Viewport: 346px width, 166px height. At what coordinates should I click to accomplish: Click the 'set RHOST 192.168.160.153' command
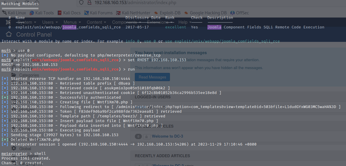(x=157, y=60)
